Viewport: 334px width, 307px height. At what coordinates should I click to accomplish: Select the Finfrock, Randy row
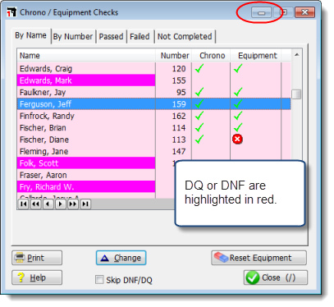pos(153,116)
